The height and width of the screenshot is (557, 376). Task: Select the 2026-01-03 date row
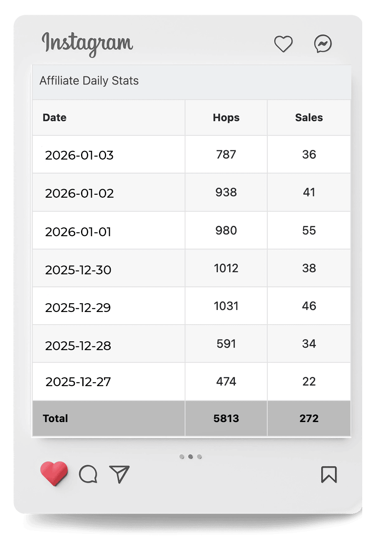coord(79,155)
